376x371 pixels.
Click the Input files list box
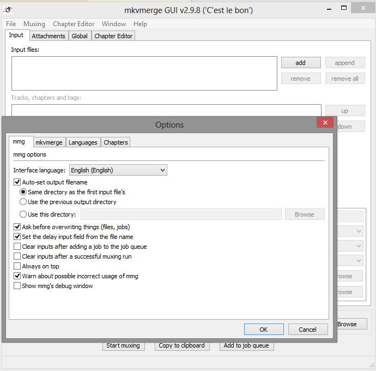point(144,74)
